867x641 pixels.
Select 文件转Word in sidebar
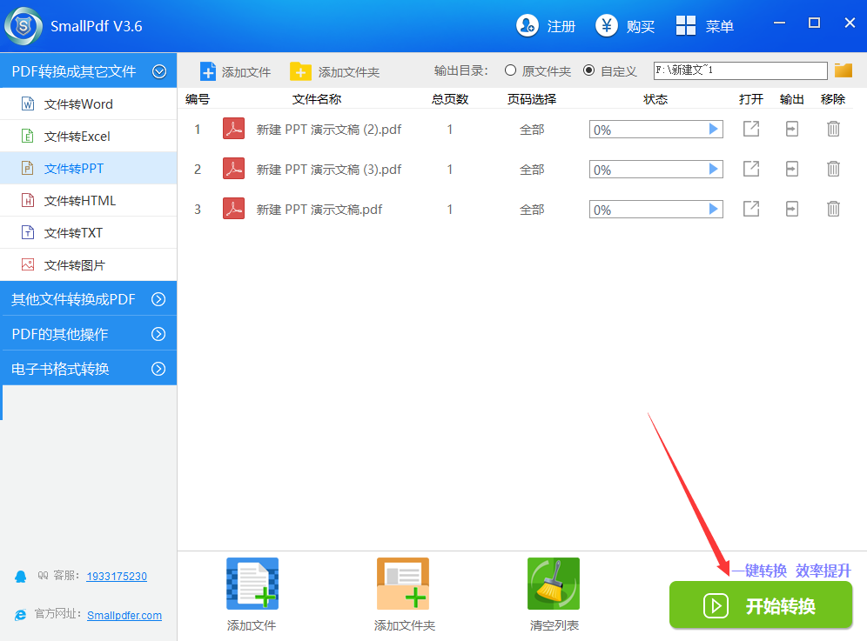click(x=89, y=103)
